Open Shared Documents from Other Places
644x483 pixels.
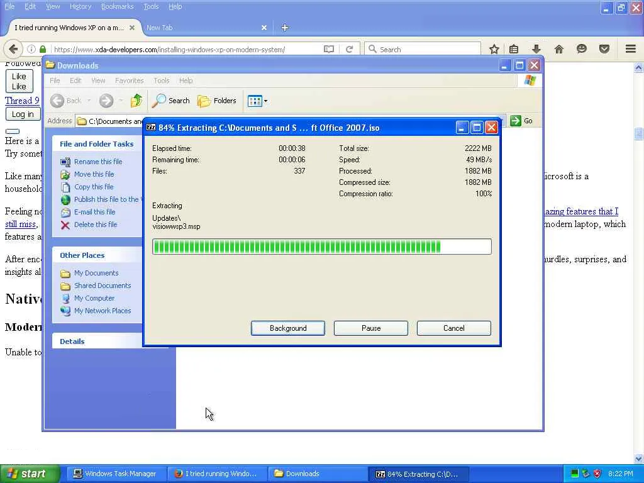(103, 286)
